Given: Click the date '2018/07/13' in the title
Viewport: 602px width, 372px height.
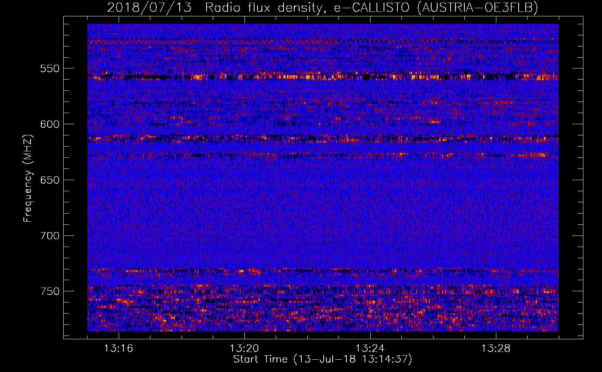Looking at the screenshot, I should (x=149, y=7).
